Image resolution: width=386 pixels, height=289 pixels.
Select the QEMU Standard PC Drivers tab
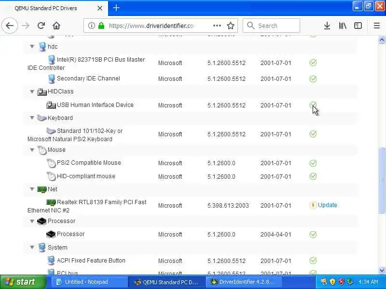54,8
